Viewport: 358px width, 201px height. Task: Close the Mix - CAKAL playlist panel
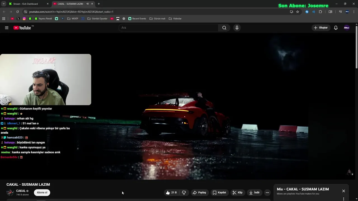click(x=343, y=191)
